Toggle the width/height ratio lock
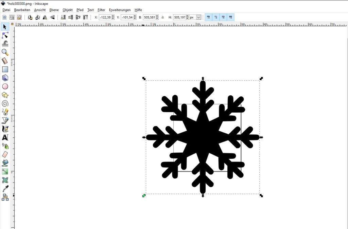The height and width of the screenshot is (229, 348). (163, 17)
